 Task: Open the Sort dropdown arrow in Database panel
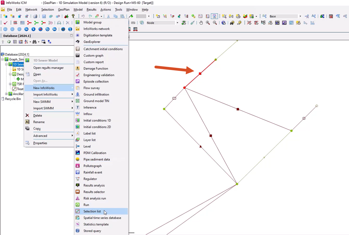[30, 42]
